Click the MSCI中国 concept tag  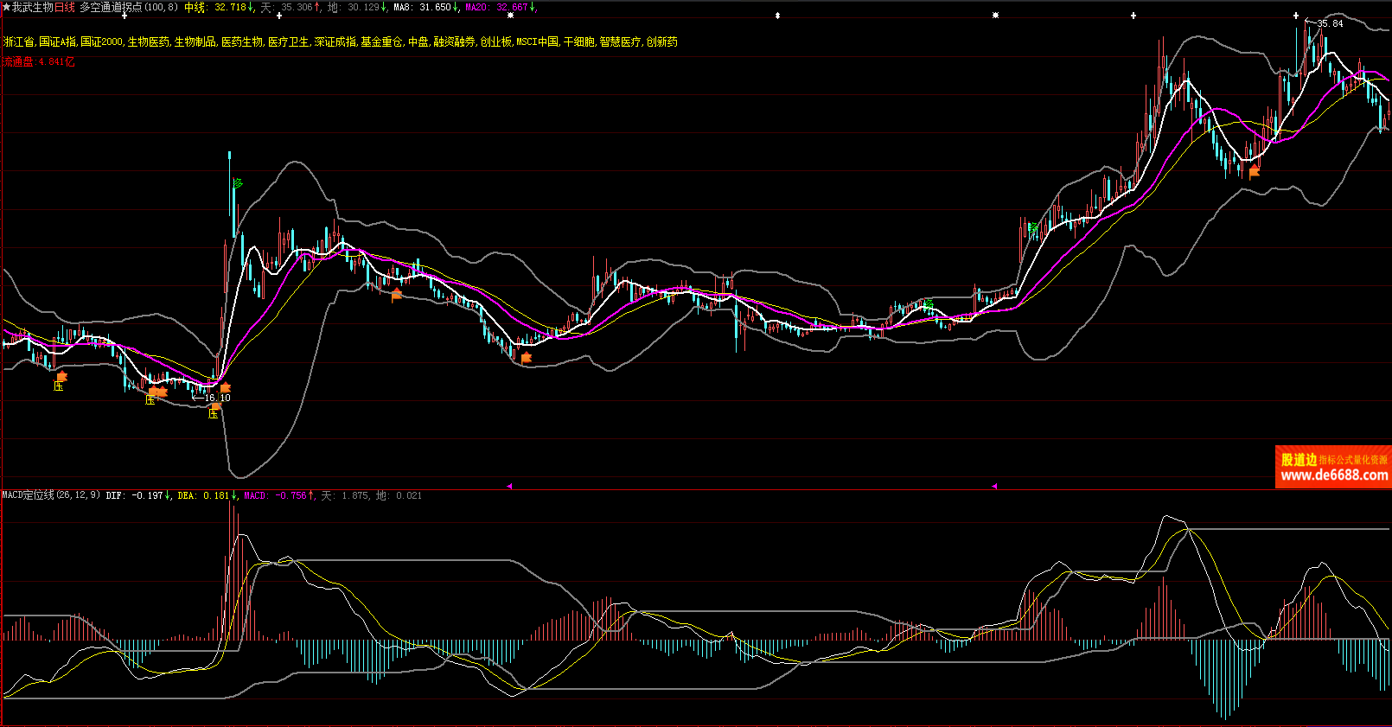coord(538,41)
